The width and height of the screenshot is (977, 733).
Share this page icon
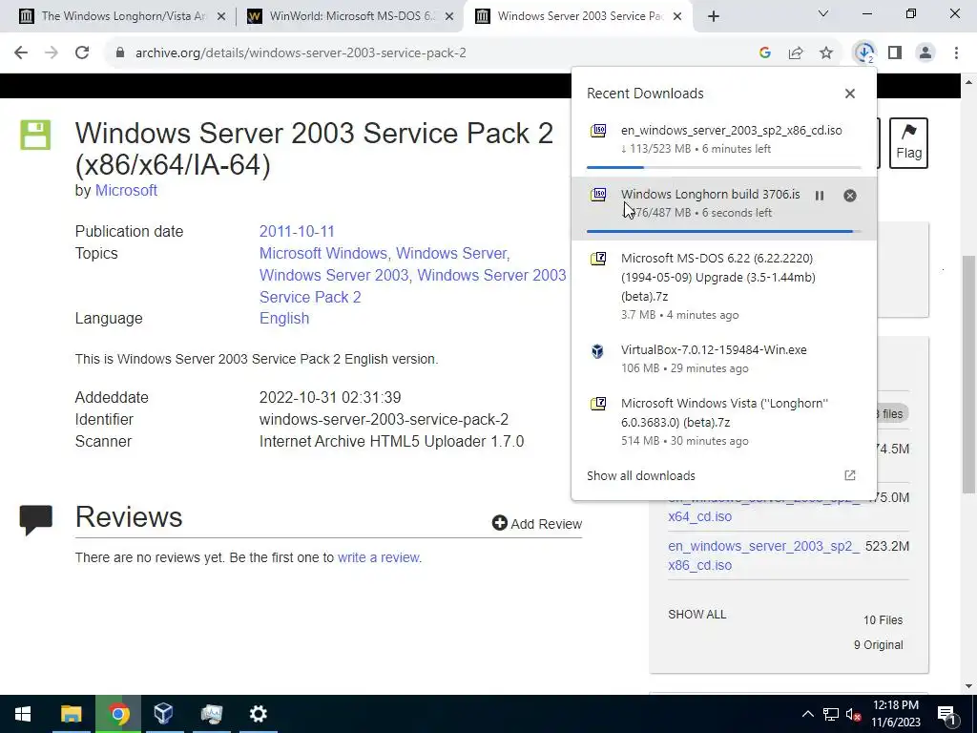(x=796, y=53)
